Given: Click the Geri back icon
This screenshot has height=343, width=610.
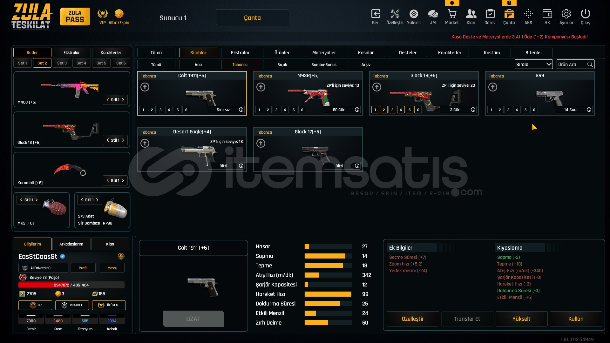Looking at the screenshot, I should point(376,14).
